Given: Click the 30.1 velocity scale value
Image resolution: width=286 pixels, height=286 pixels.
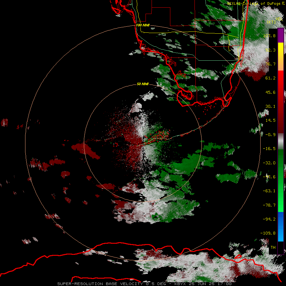Looking at the screenshot, I should click(x=270, y=106).
